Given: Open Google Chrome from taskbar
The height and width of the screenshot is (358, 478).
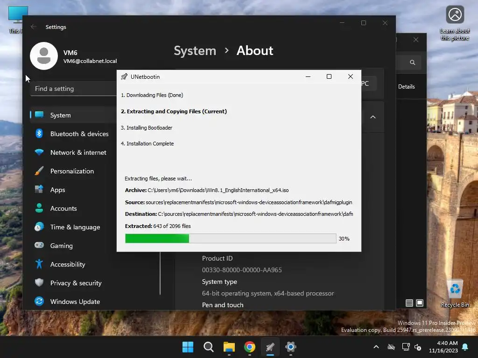Looking at the screenshot, I should [x=250, y=347].
